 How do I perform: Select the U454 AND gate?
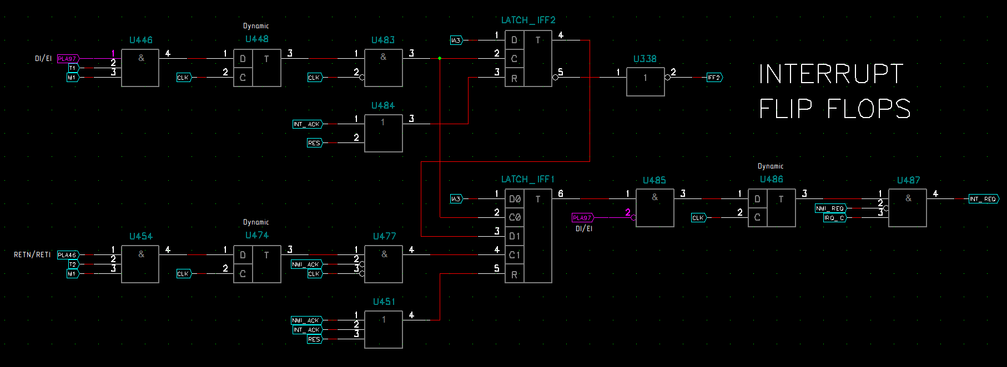point(140,264)
